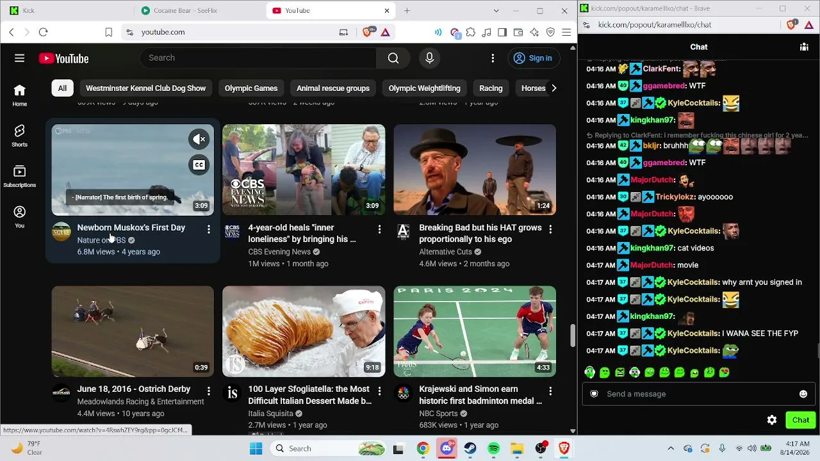Open Steam from the taskbar
Viewport: 820px width, 461px height.
470,449
